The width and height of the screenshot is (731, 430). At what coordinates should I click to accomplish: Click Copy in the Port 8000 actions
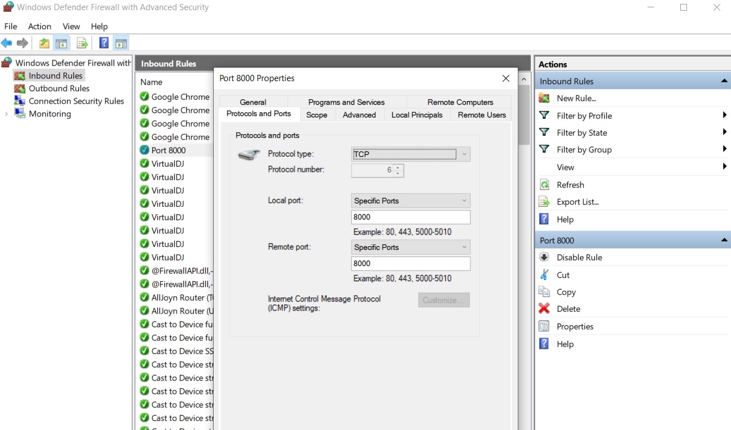(x=566, y=292)
